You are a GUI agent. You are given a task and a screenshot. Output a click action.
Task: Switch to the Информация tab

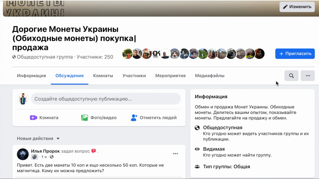[x=32, y=76]
